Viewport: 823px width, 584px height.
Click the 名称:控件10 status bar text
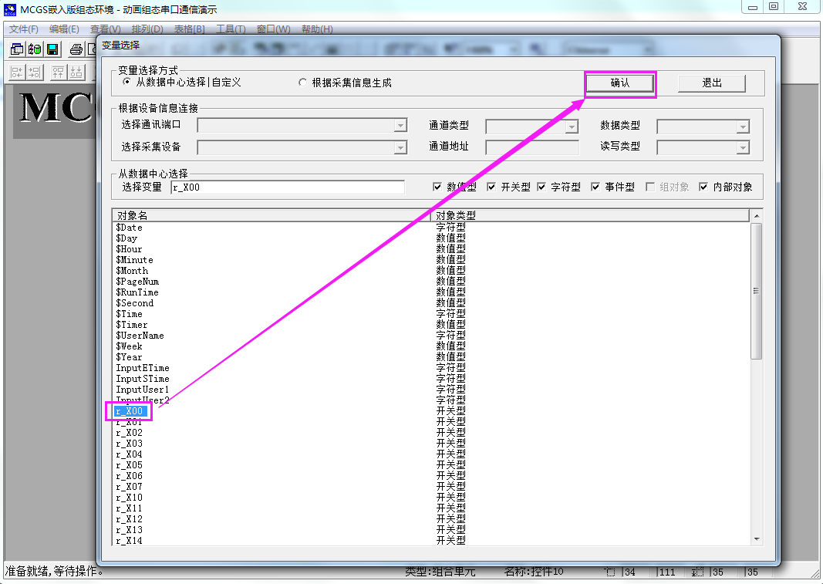click(x=533, y=572)
